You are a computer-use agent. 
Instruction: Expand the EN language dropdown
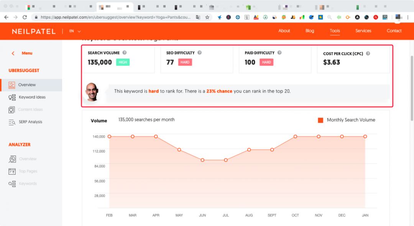[x=75, y=31]
